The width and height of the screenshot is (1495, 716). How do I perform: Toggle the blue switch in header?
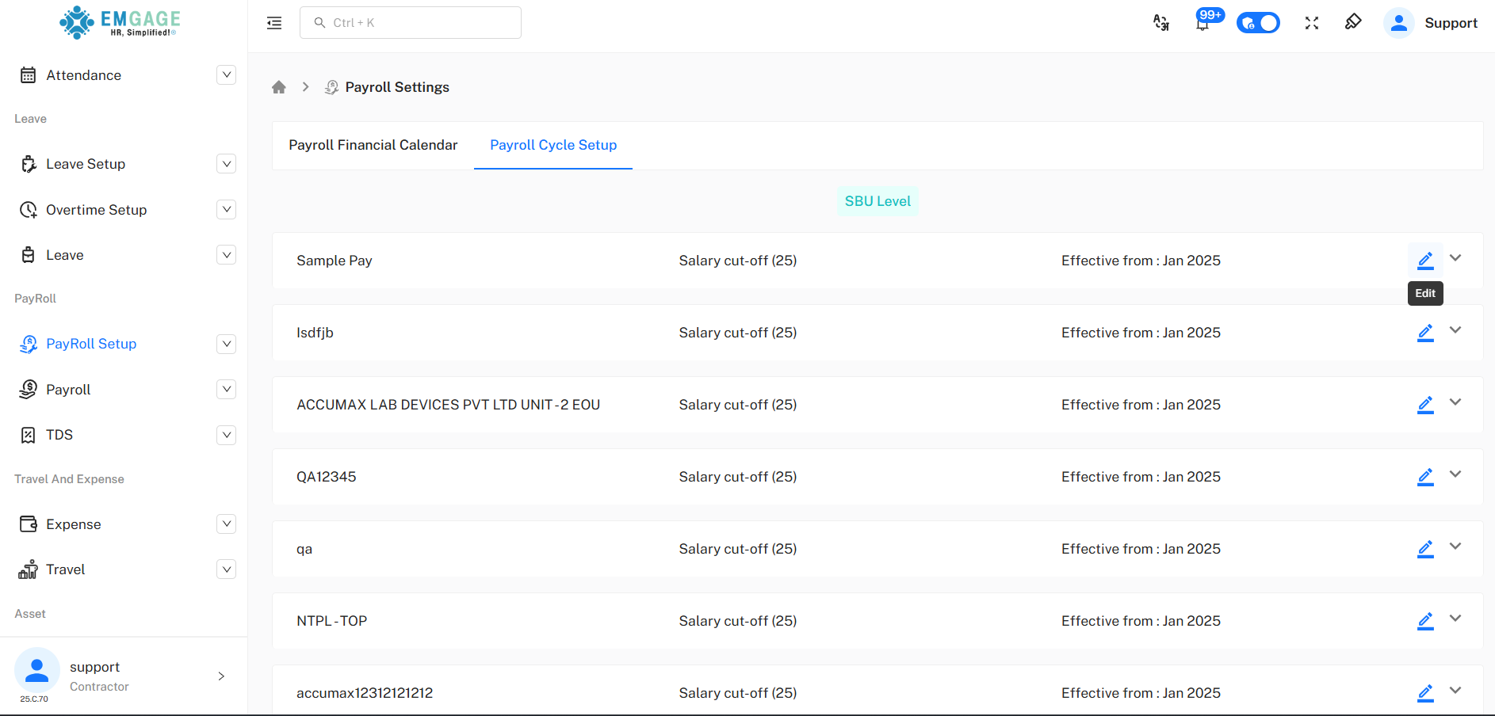1258,23
